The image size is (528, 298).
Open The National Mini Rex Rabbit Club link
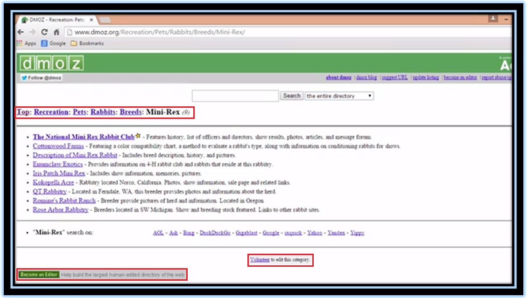pyautogui.click(x=84, y=137)
